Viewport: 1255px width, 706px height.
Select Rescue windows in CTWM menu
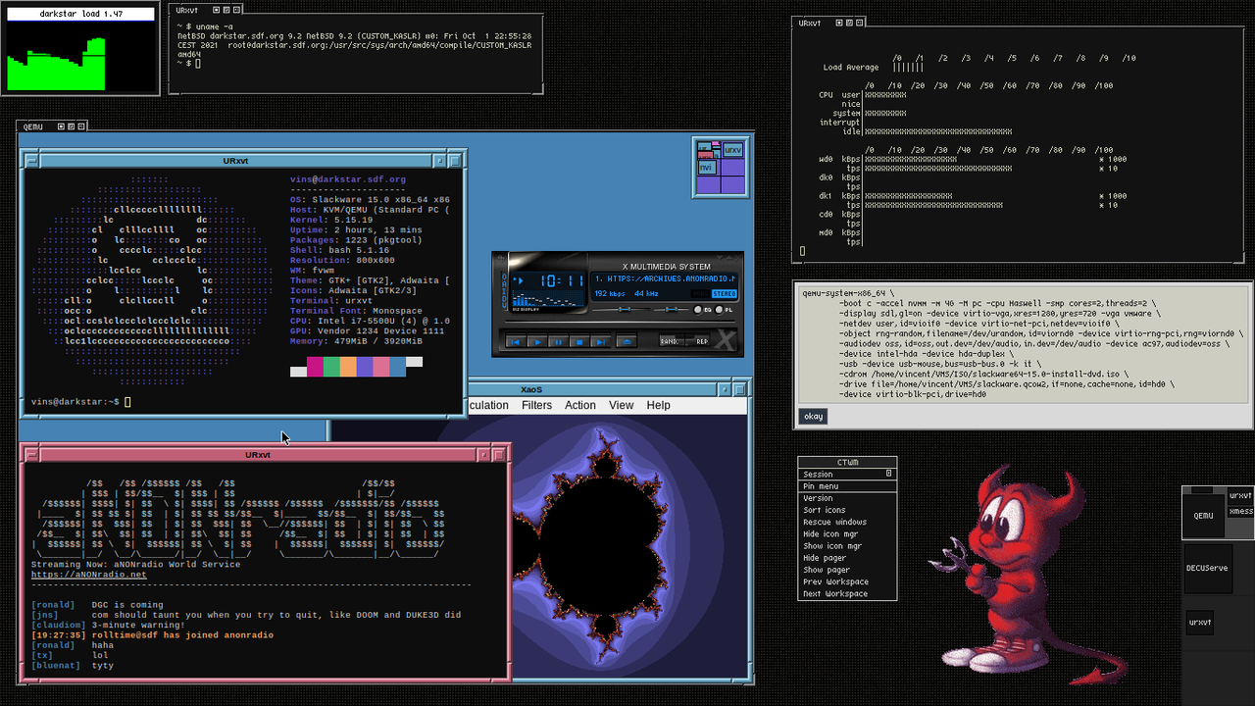[847, 522]
